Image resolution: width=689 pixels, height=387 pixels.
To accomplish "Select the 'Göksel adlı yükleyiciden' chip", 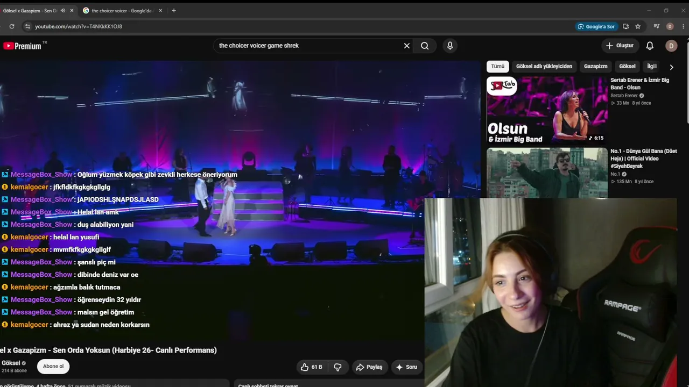I will pyautogui.click(x=544, y=66).
